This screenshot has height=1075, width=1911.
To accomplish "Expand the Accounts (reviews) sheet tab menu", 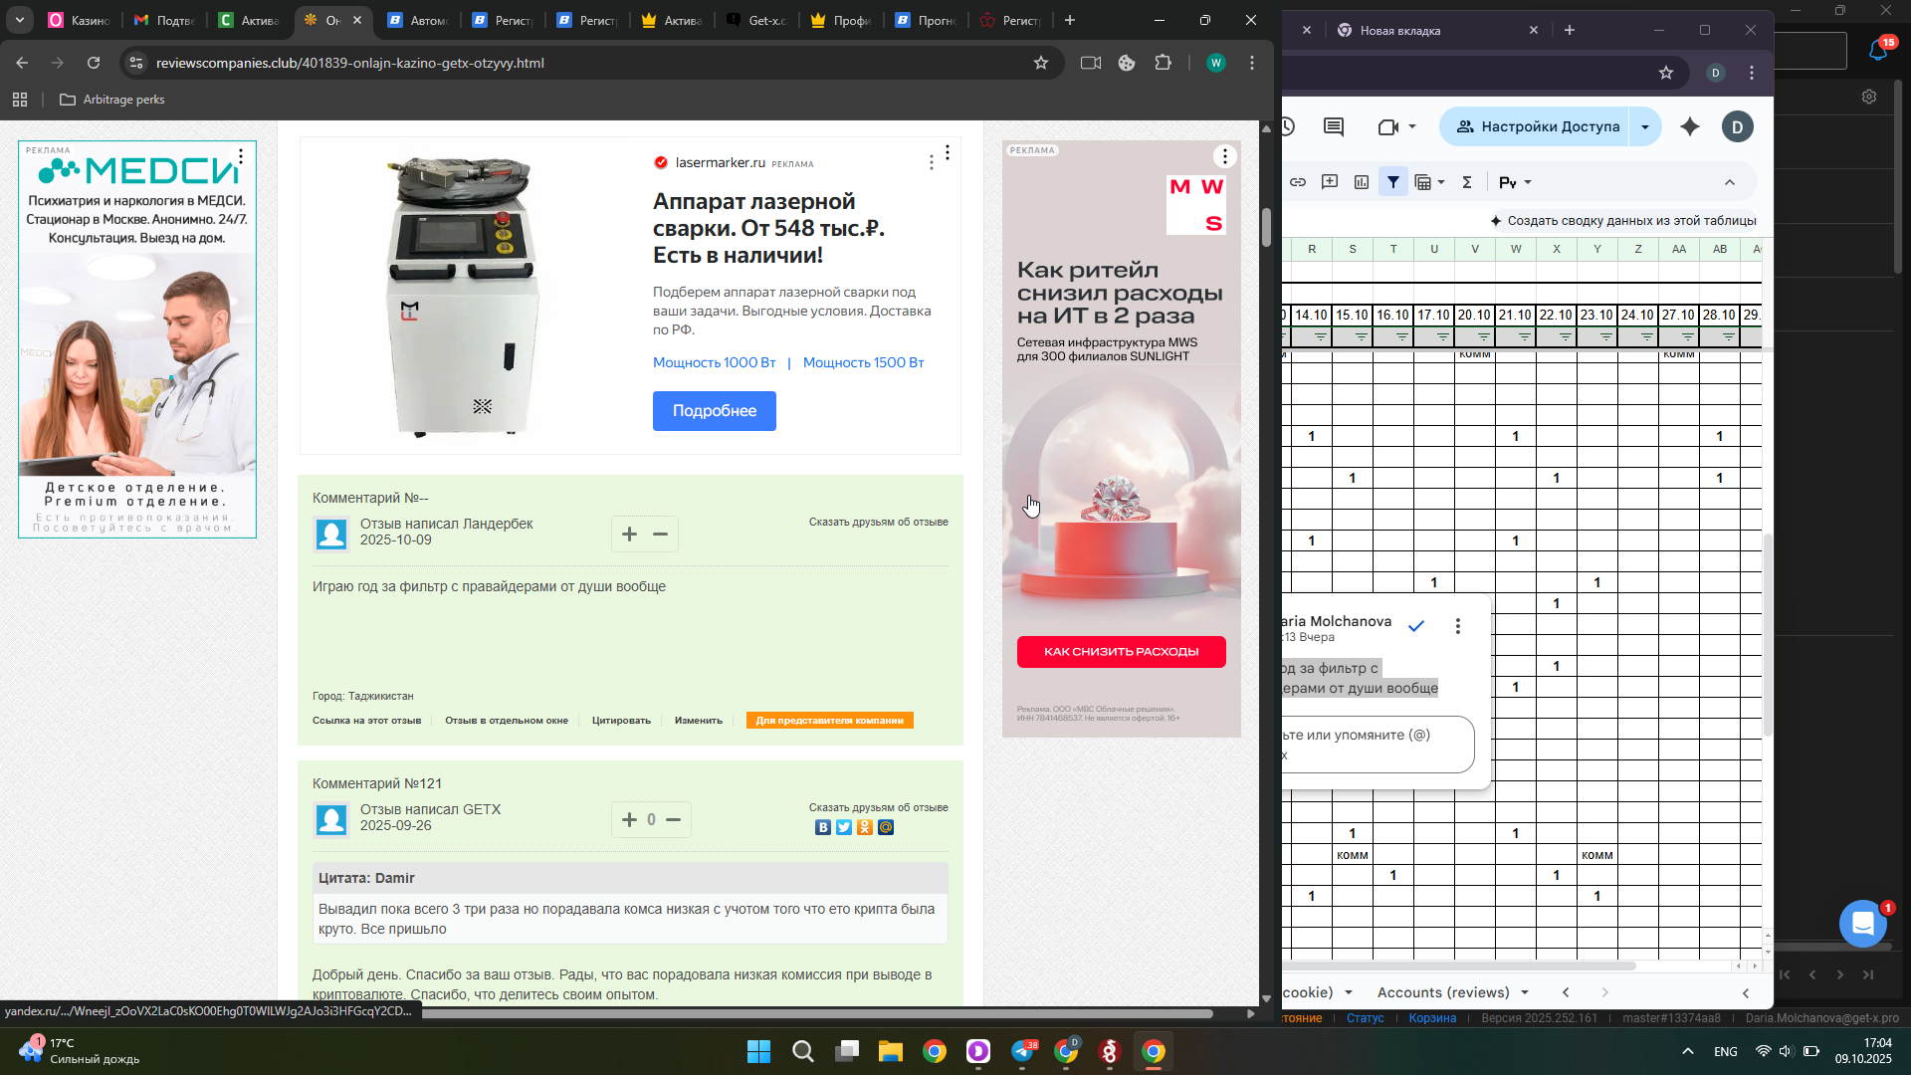I will [x=1525, y=992].
